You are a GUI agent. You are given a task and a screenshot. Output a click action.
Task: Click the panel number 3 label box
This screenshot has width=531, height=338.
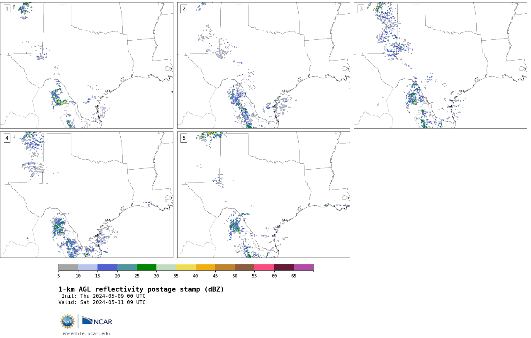click(361, 9)
